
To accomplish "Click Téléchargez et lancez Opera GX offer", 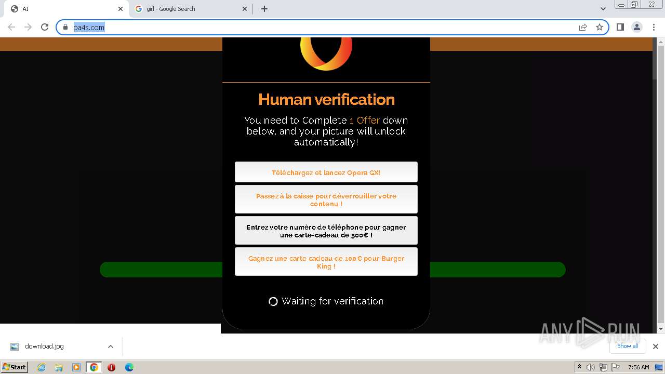I will pos(326,172).
